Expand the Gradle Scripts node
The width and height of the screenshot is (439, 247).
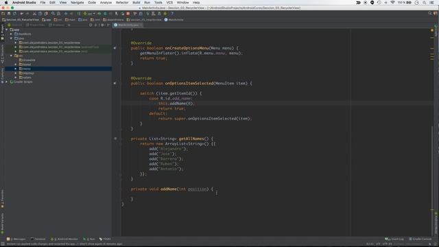(x=6, y=82)
